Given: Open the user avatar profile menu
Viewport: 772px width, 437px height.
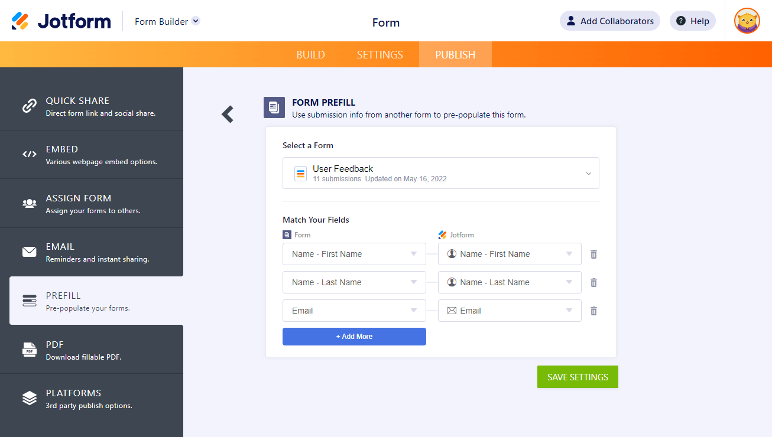Looking at the screenshot, I should [x=747, y=21].
